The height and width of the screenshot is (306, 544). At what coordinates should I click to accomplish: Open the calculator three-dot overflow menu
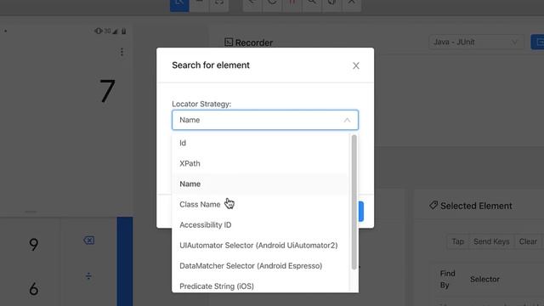122,52
